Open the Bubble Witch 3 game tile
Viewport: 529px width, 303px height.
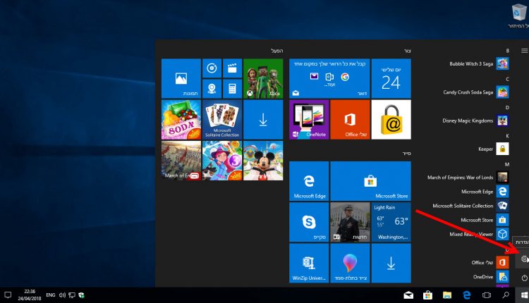[222, 161]
